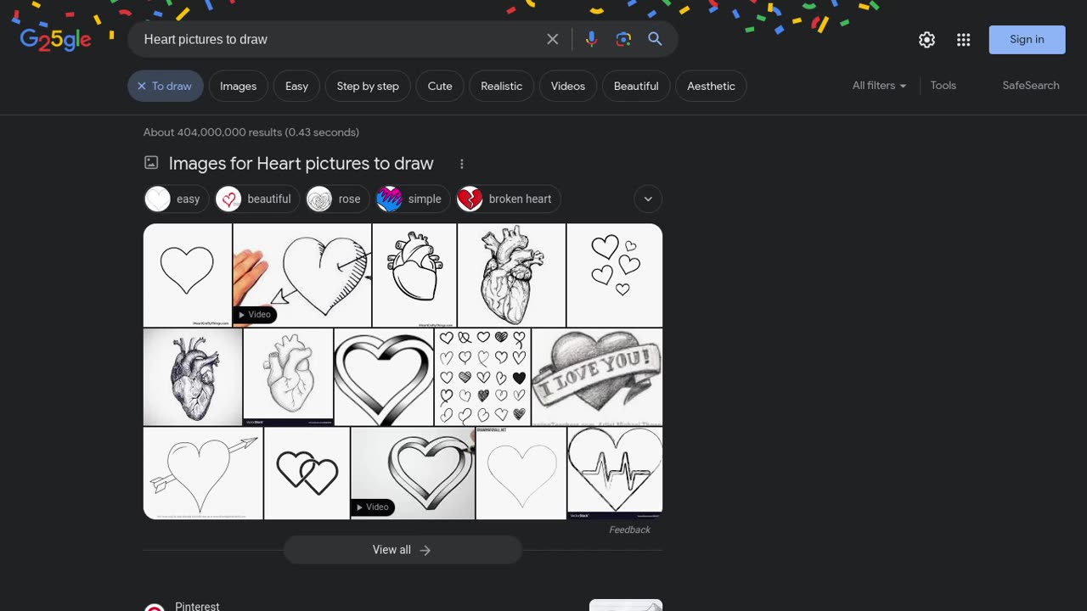
Task: Open the 'I Love You' banner heart thumbnail
Action: [x=597, y=377]
